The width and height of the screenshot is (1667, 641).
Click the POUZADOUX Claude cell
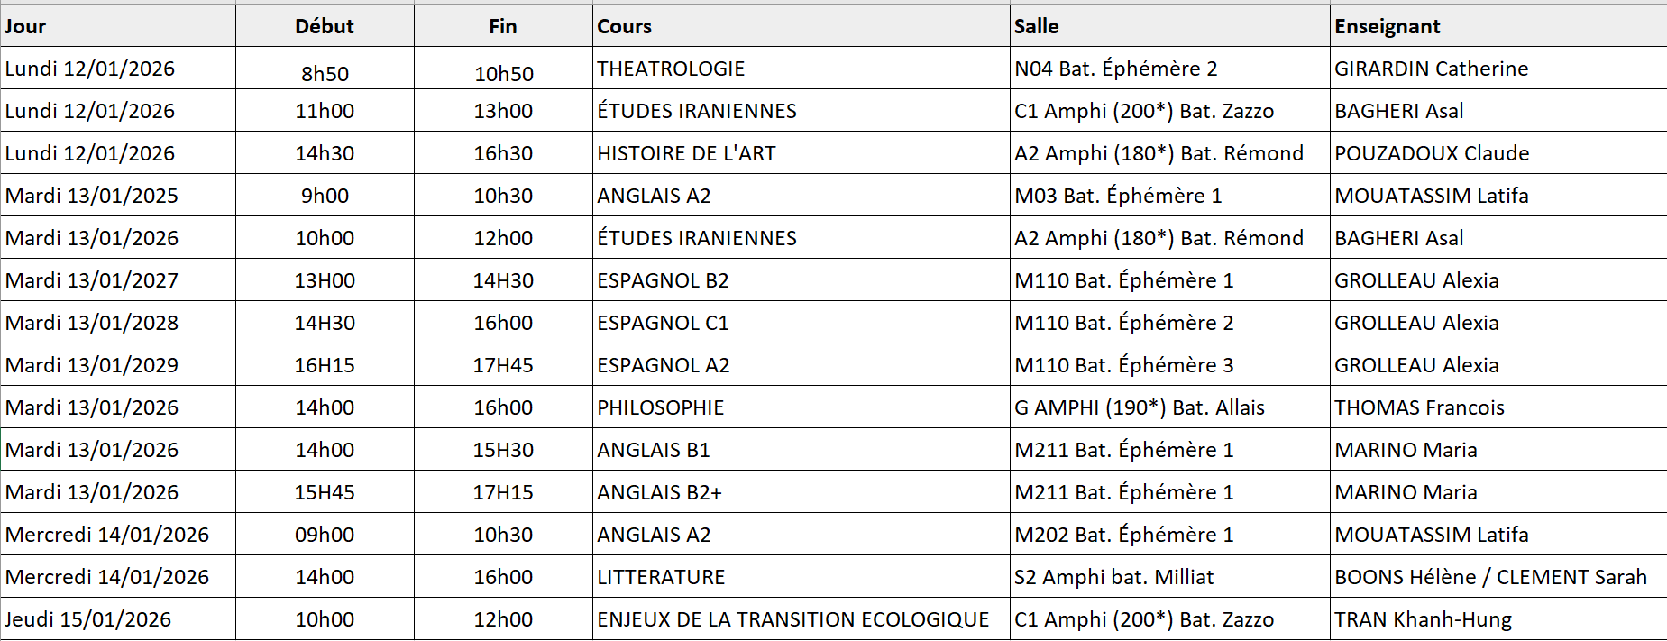pyautogui.click(x=1432, y=153)
